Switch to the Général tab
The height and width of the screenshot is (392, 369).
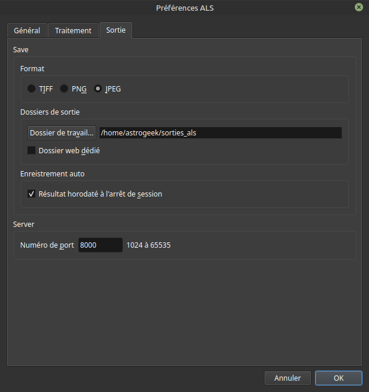(27, 30)
